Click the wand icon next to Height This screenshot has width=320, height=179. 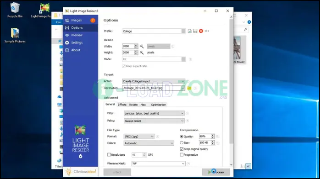coord(142,53)
